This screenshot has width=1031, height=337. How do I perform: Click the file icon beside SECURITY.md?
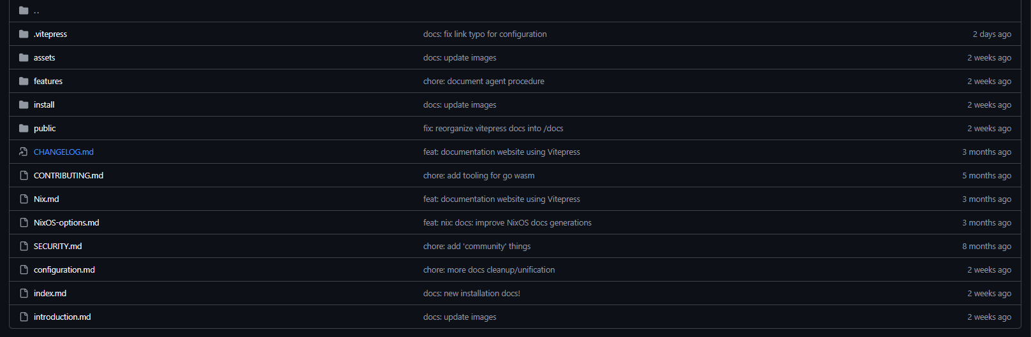pos(24,247)
